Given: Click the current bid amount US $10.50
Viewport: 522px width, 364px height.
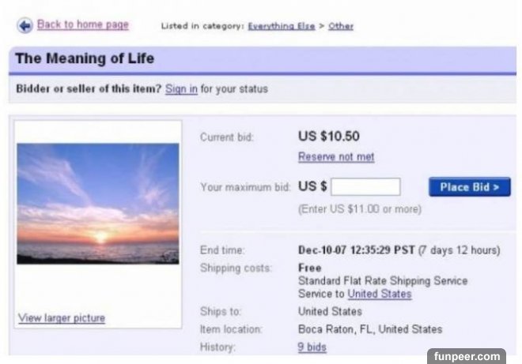Looking at the screenshot, I should tap(328, 136).
